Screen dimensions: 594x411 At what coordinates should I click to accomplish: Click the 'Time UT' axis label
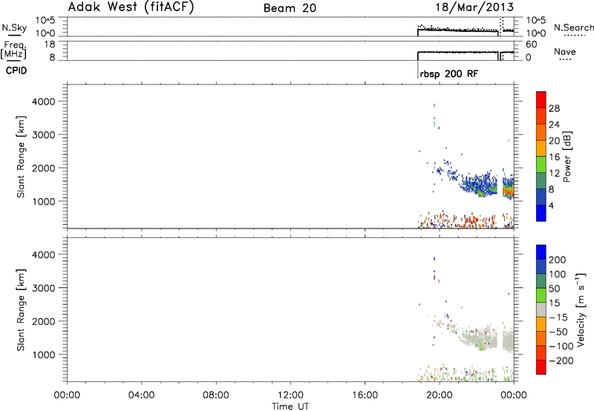click(x=290, y=407)
